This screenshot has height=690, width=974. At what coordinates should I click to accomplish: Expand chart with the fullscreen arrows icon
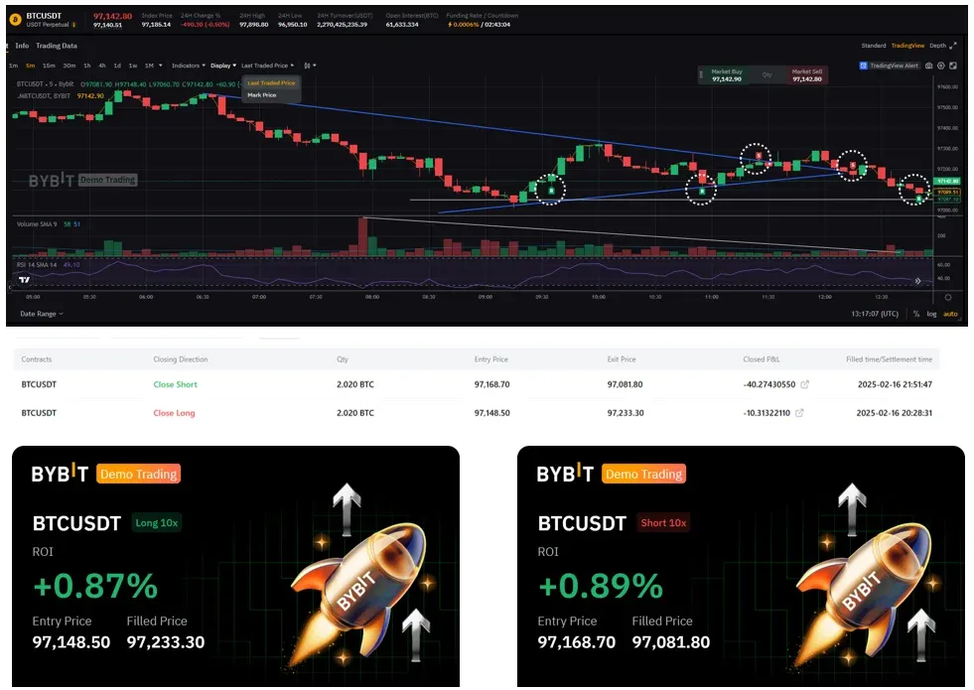coord(953,46)
